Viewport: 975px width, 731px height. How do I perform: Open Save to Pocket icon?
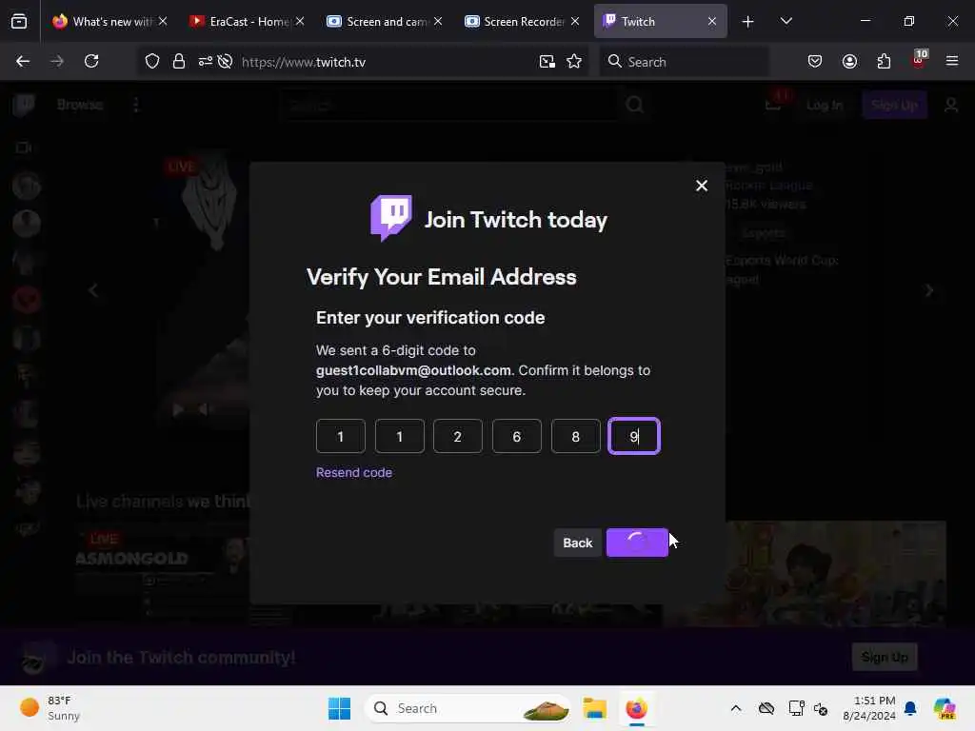click(815, 61)
